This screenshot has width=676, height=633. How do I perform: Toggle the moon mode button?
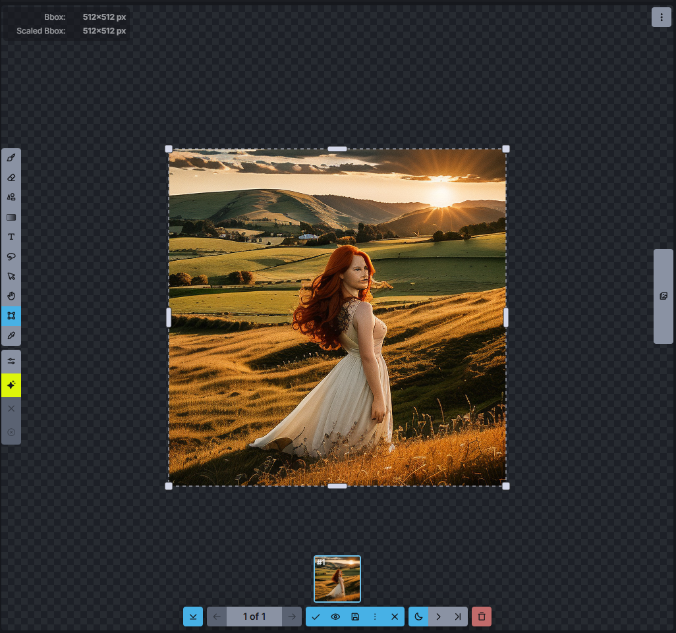(x=418, y=617)
